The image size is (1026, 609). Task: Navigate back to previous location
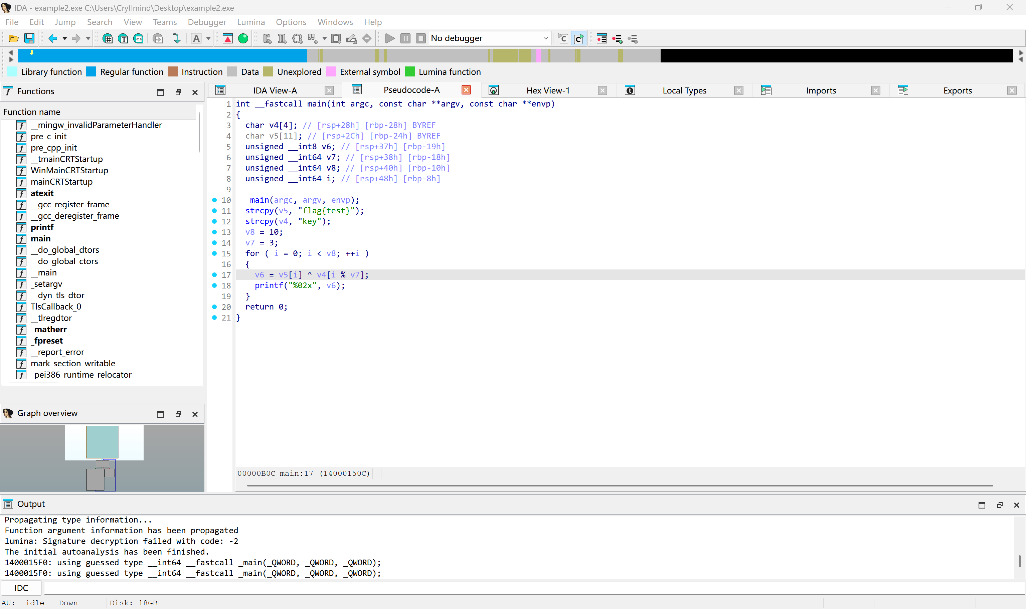pos(53,38)
